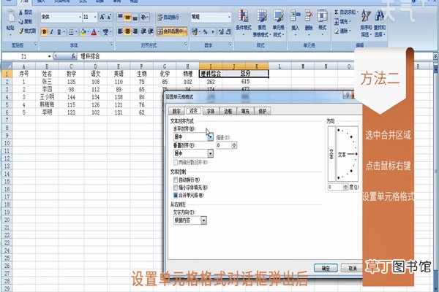
Task: Click the AutoSum (自动求和) sigma icon
Action: (x=336, y=12)
